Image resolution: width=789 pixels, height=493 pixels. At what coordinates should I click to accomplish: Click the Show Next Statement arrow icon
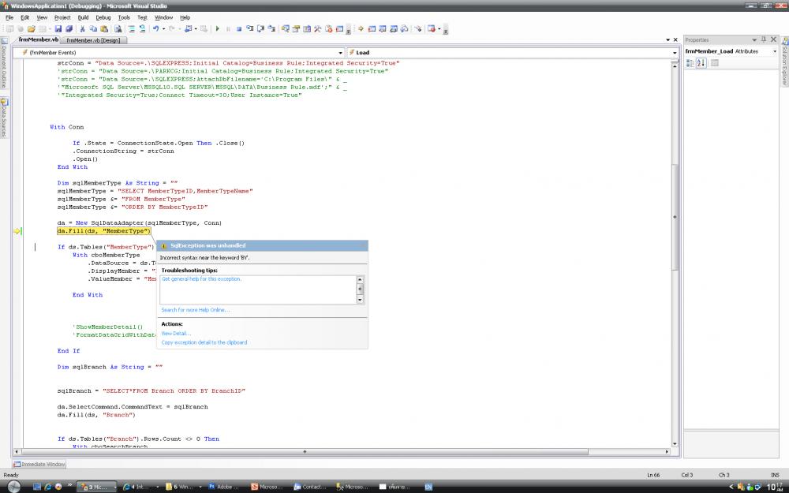[x=361, y=29]
